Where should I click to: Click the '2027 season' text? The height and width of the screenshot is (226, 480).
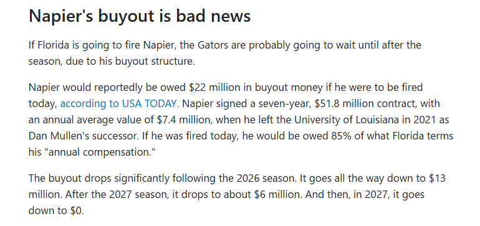pos(139,194)
